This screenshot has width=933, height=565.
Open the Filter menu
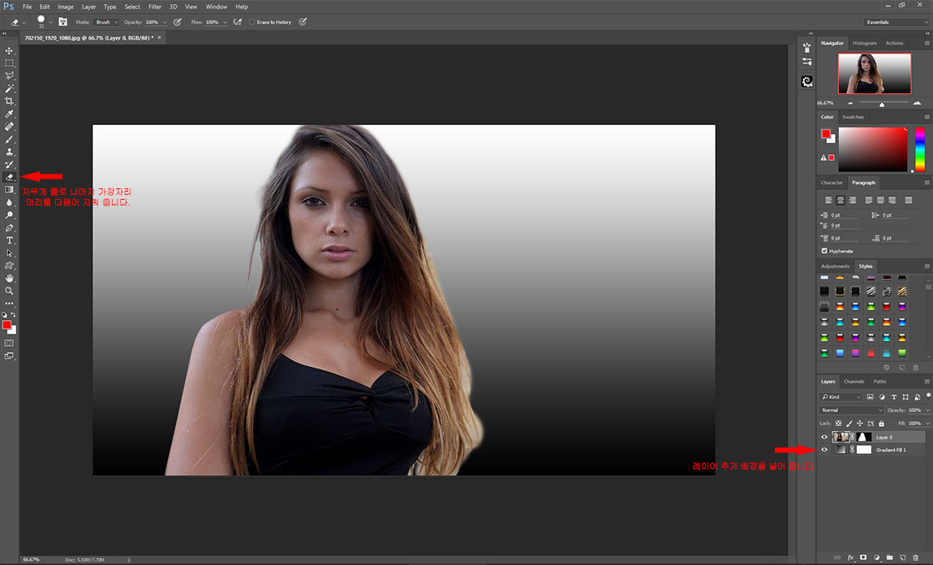[x=155, y=6]
